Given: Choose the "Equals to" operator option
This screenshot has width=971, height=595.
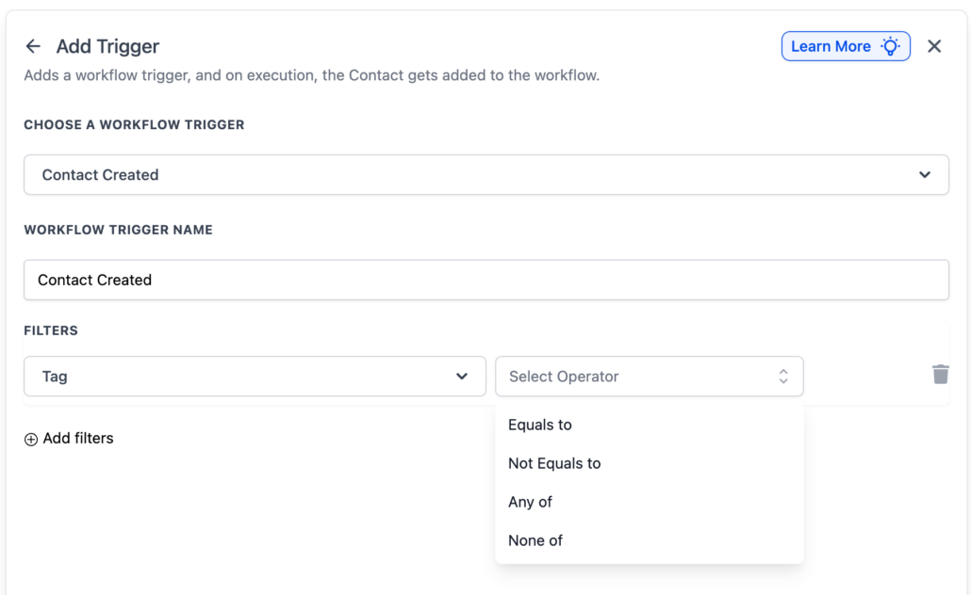Looking at the screenshot, I should (540, 425).
